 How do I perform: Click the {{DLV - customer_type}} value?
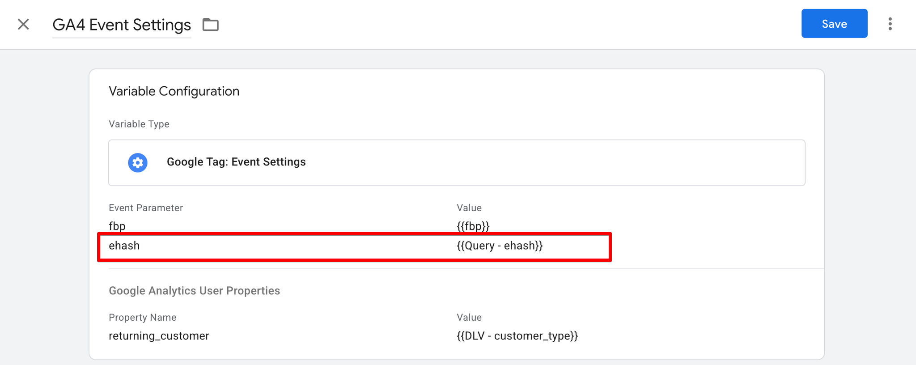pos(517,336)
